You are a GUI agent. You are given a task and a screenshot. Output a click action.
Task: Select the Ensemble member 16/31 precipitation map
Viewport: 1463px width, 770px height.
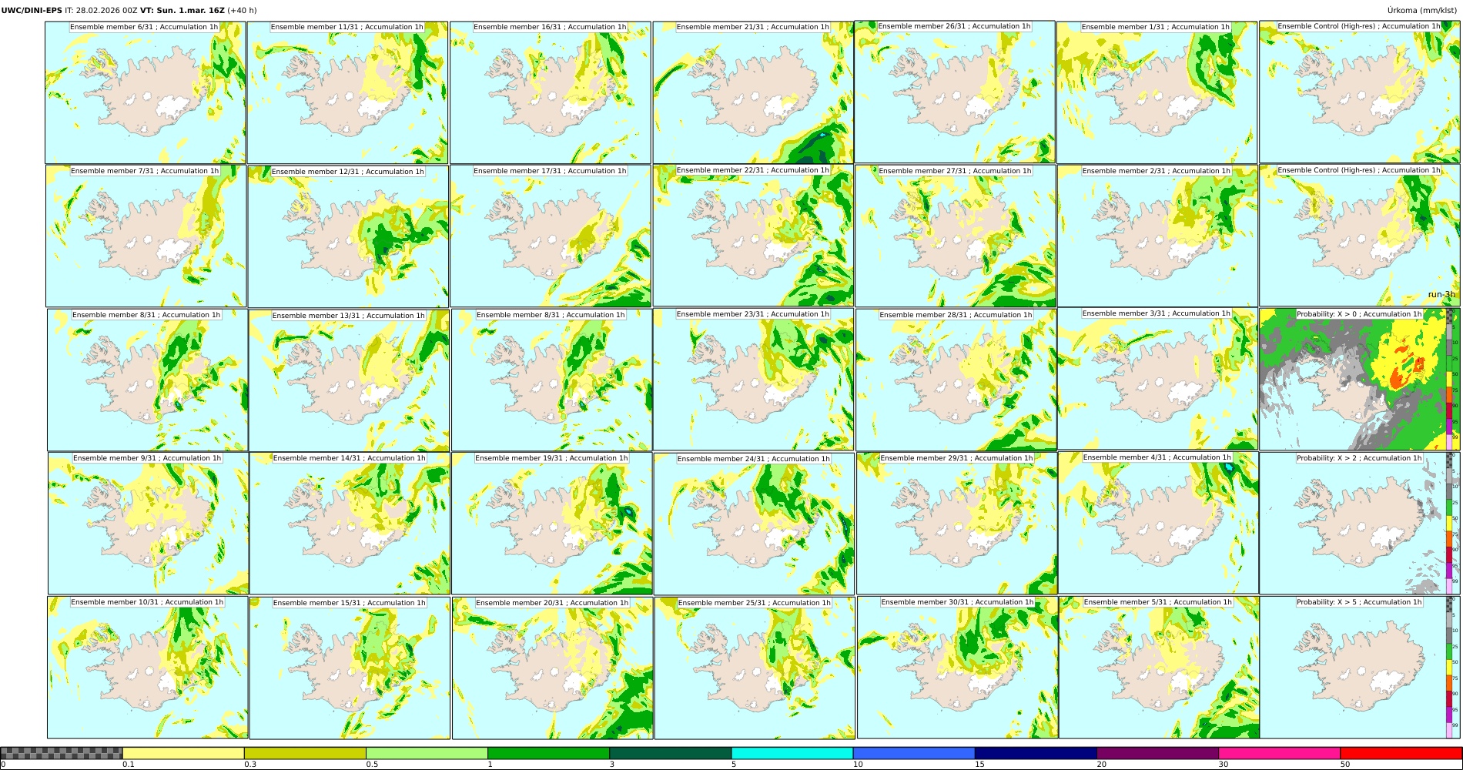point(551,92)
